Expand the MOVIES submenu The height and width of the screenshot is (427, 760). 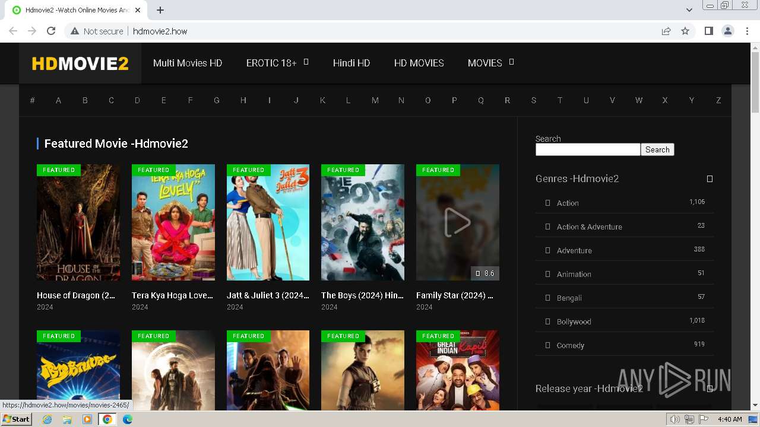[511, 62]
